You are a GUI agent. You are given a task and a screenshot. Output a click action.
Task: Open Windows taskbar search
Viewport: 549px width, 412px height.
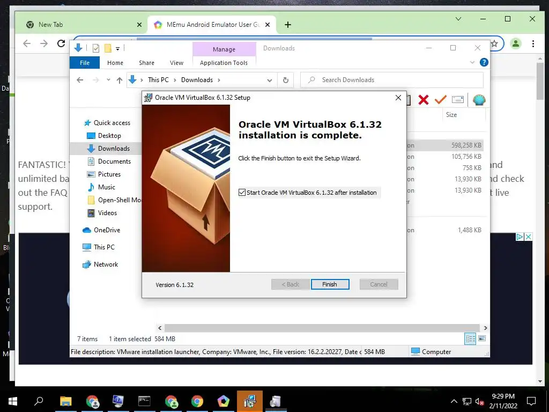39,401
